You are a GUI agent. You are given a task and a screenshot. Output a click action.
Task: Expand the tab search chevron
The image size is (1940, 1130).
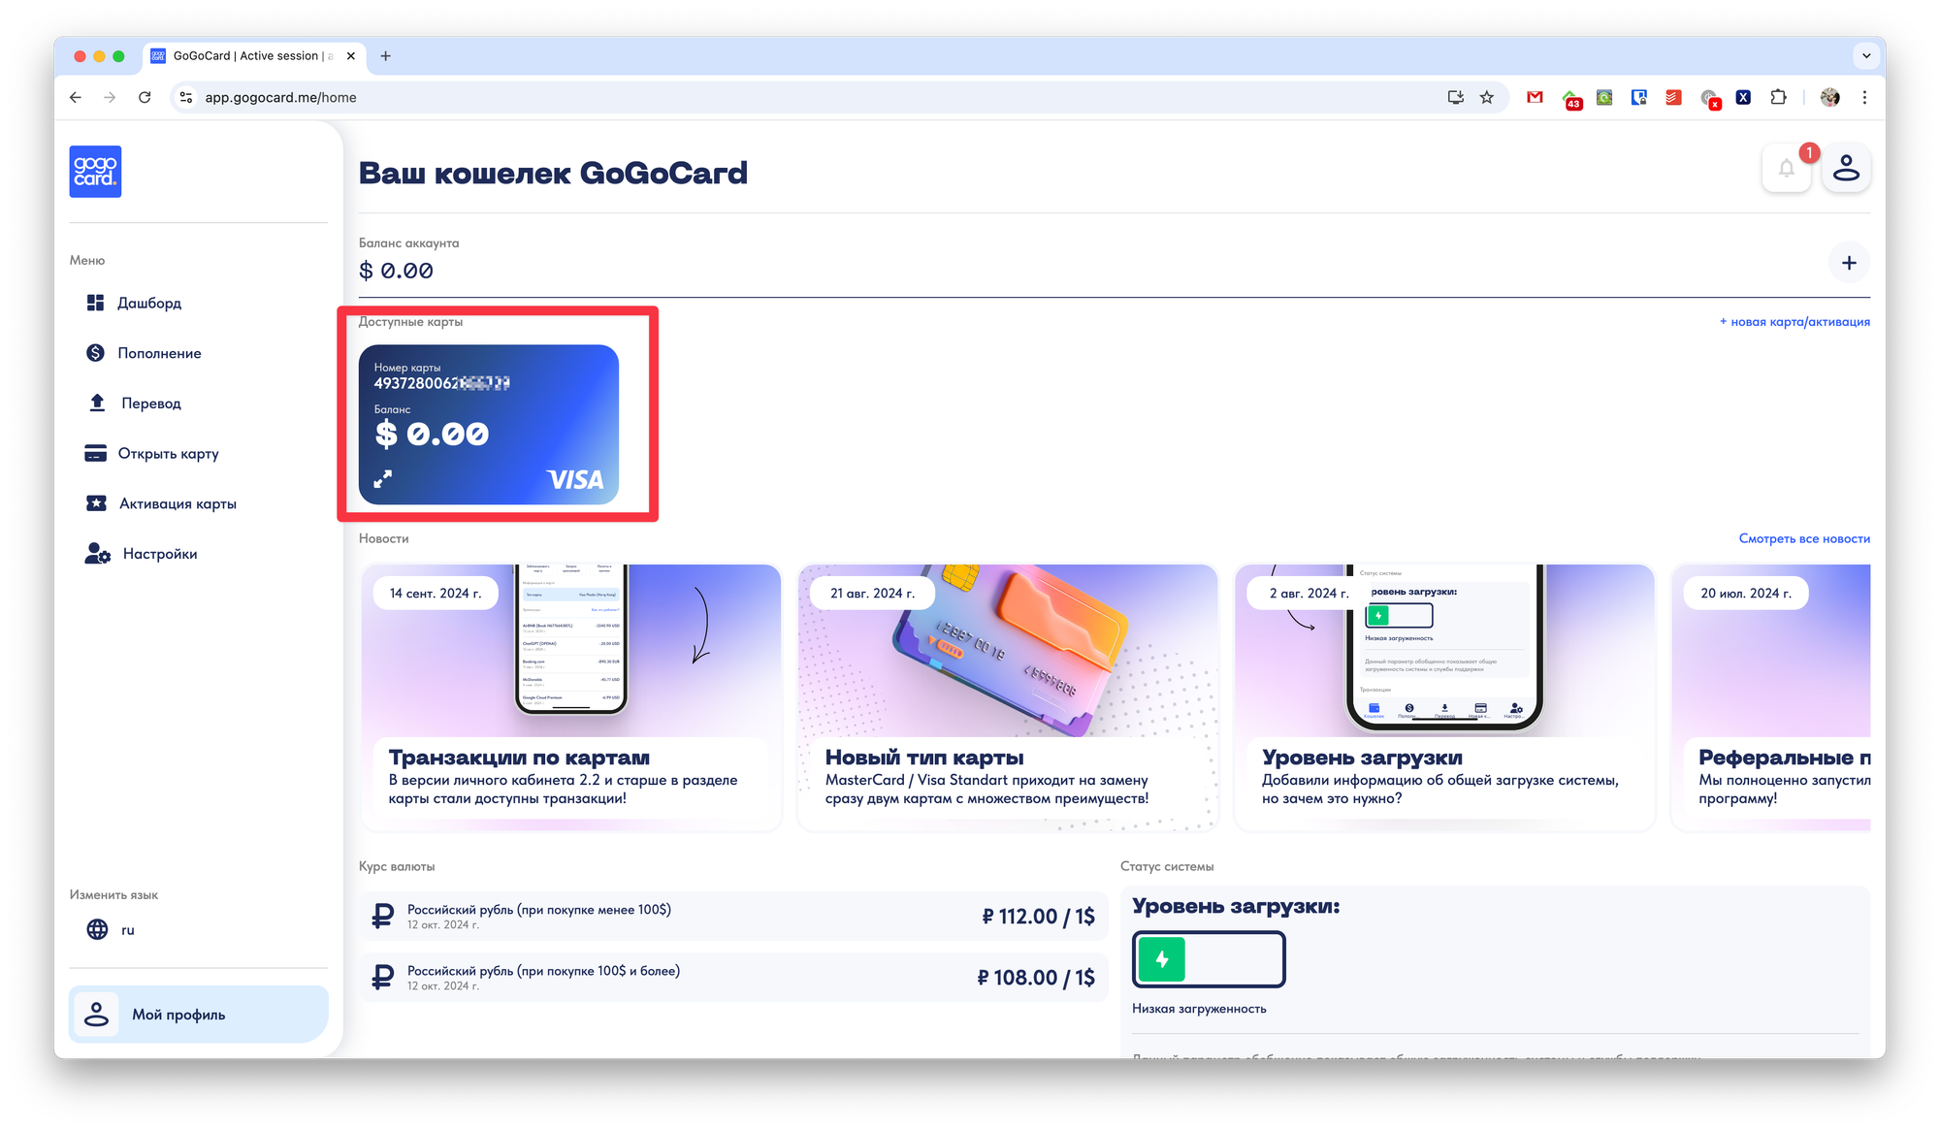pyautogui.click(x=1865, y=56)
